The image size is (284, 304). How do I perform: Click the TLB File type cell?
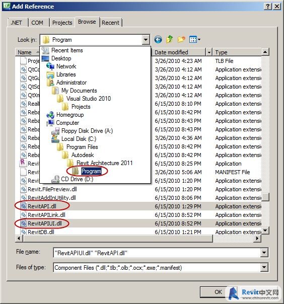click(x=224, y=61)
